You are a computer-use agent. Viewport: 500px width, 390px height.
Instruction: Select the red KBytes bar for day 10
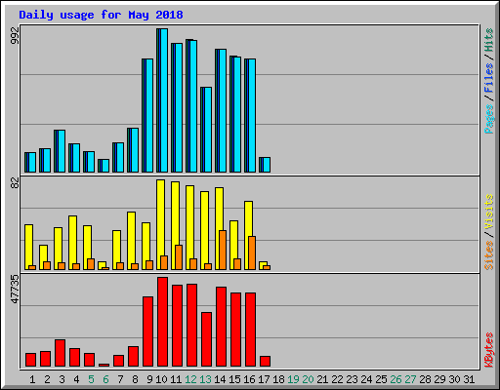pyautogui.click(x=162, y=322)
